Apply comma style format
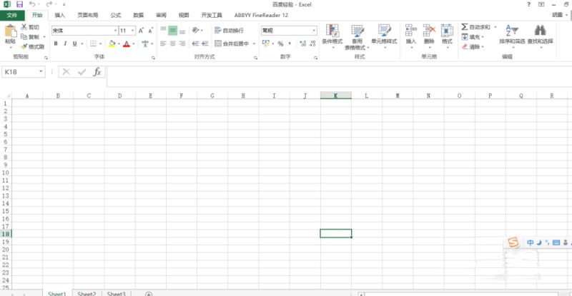The image size is (572, 296). coord(290,44)
